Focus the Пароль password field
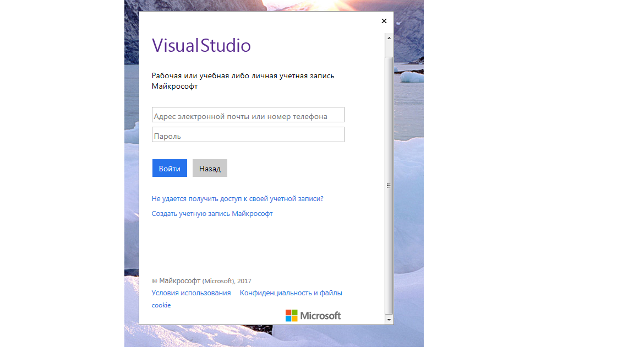This screenshot has height=357, width=634. click(248, 135)
